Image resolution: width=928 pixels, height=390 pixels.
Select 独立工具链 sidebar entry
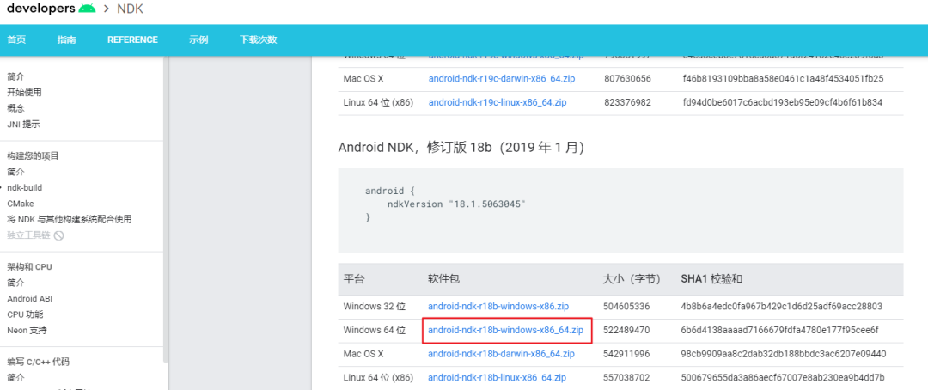pos(28,235)
